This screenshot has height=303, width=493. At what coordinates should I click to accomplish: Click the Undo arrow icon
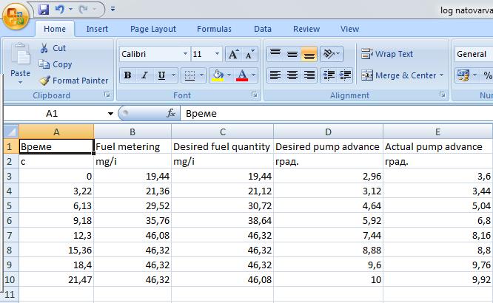(x=59, y=10)
